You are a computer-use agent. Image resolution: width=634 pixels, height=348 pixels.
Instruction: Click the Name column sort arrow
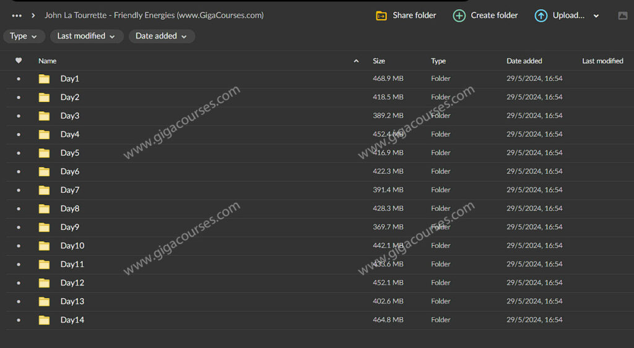(356, 61)
